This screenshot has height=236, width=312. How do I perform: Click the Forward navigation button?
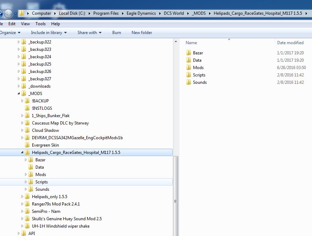(x=8, y=13)
